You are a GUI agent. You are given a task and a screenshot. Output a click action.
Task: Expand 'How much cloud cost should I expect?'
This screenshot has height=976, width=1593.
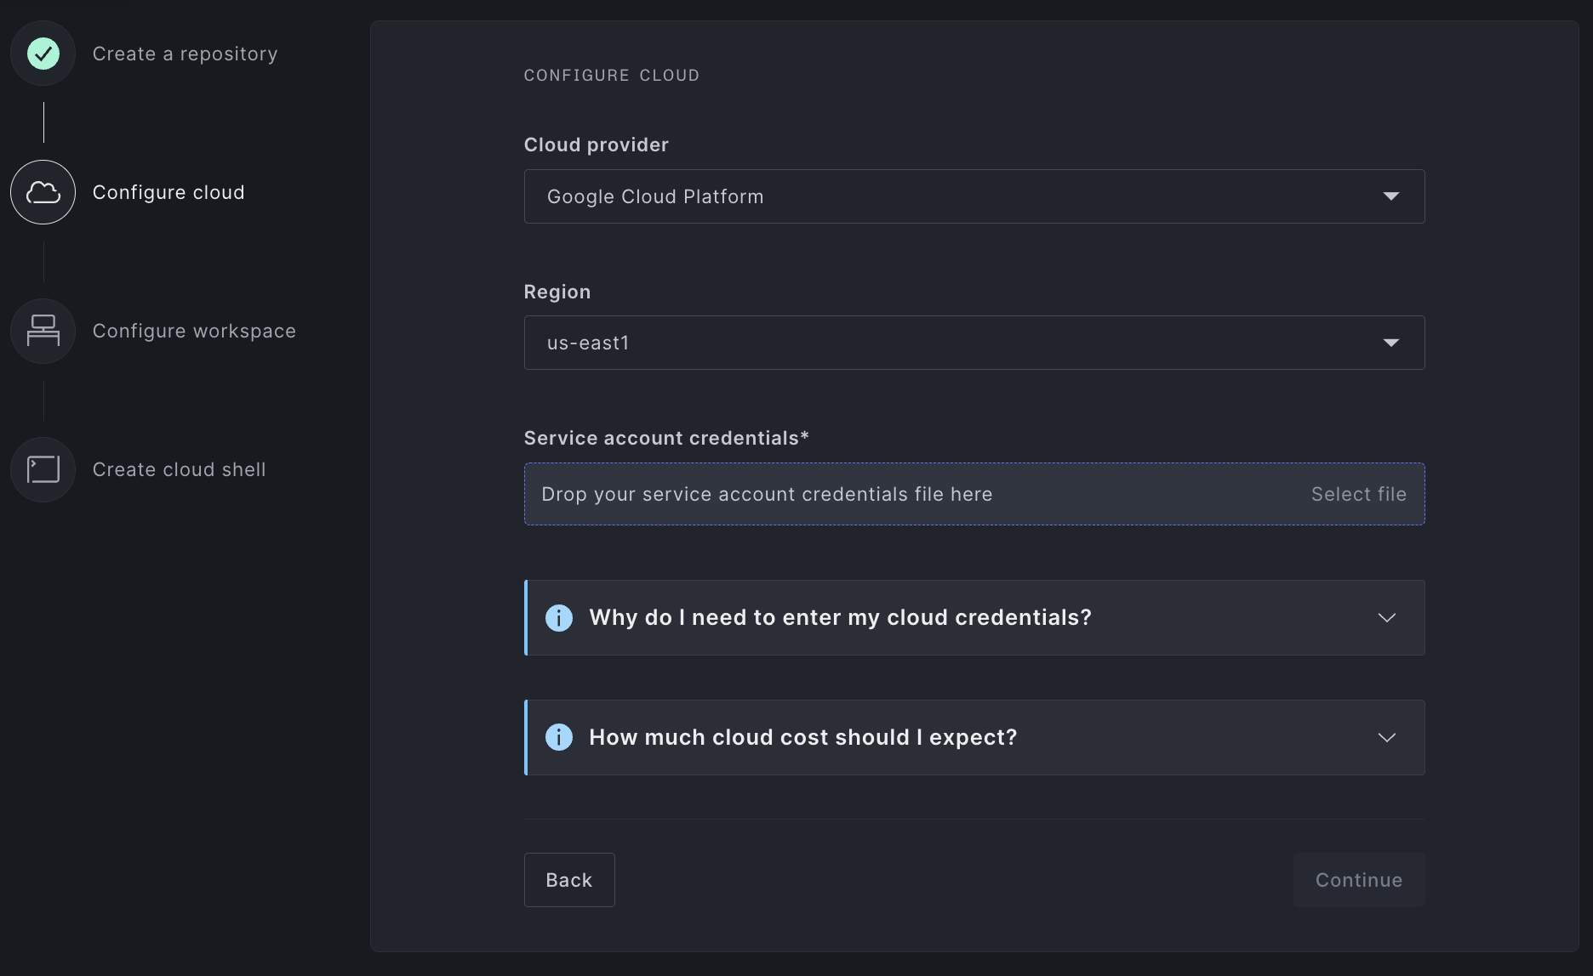(802, 737)
